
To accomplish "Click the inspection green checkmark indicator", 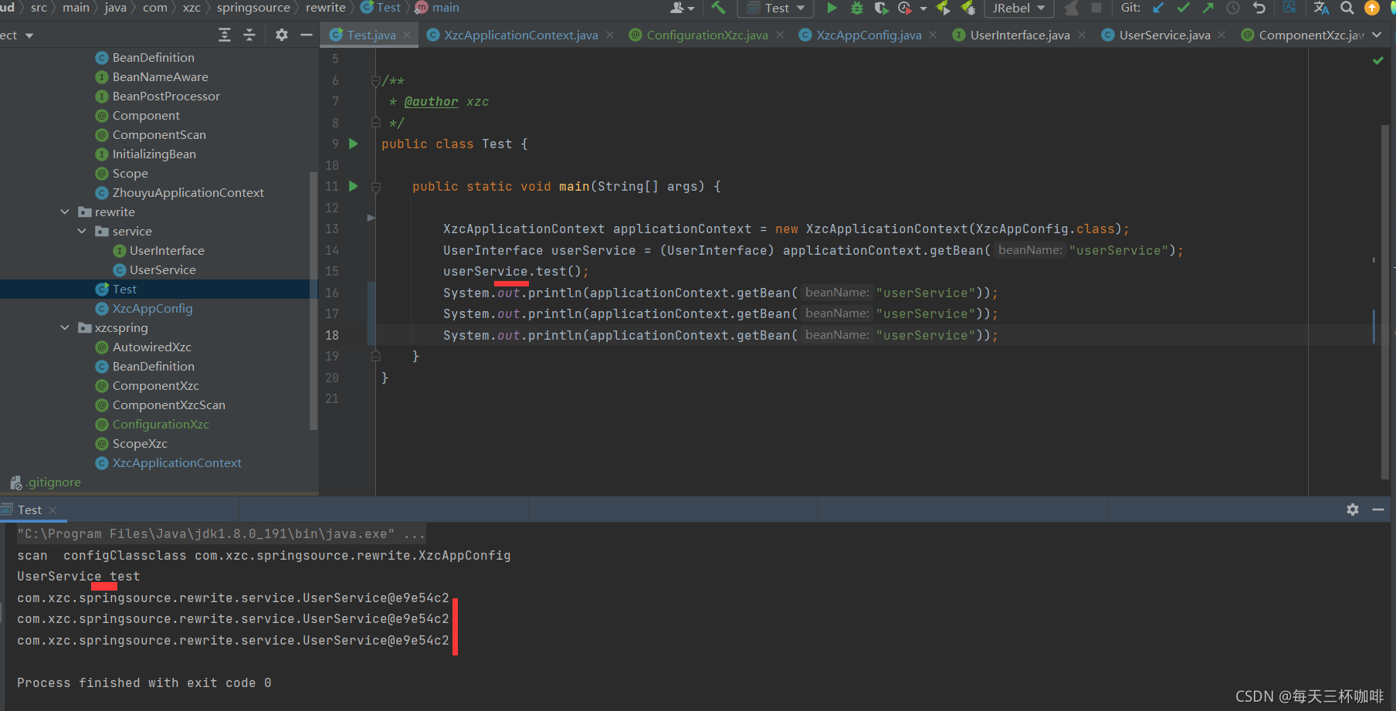I will [x=1378, y=60].
